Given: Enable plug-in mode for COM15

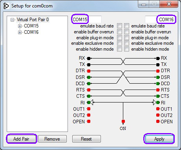Looking at the screenshot, I should (x=119, y=38).
